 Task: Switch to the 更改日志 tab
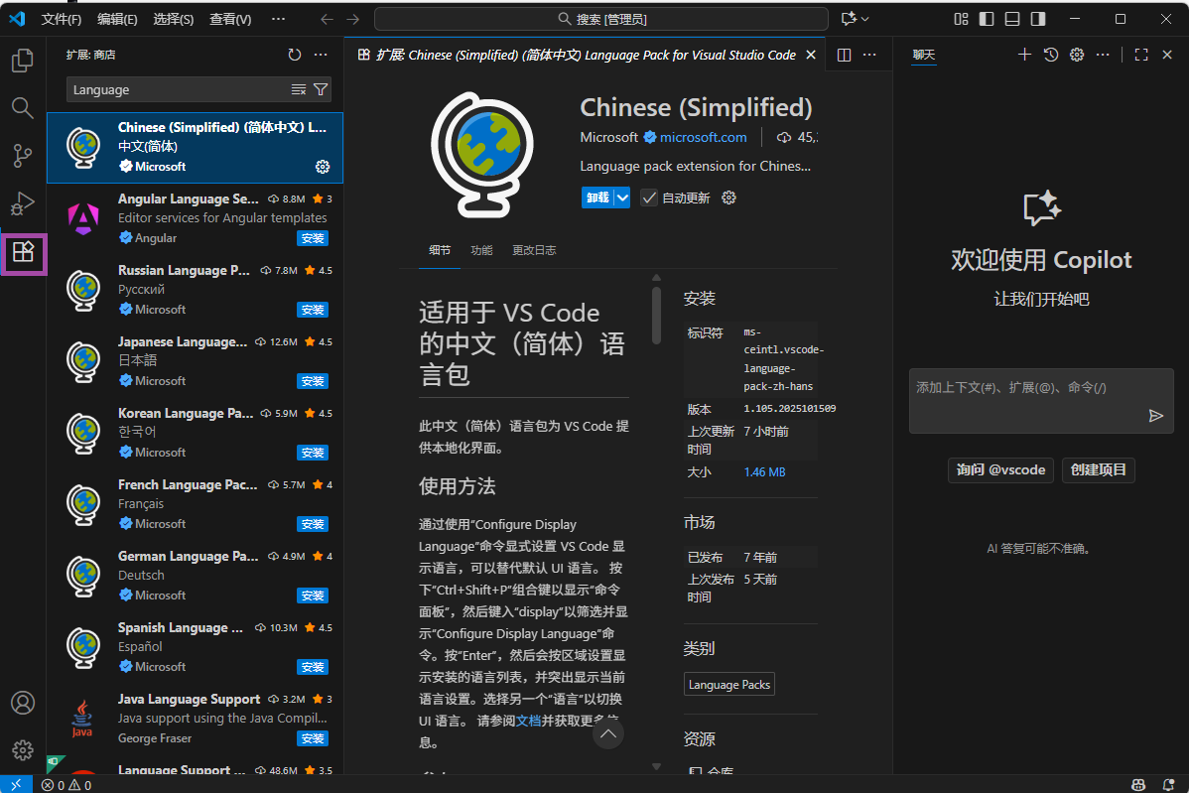point(534,250)
